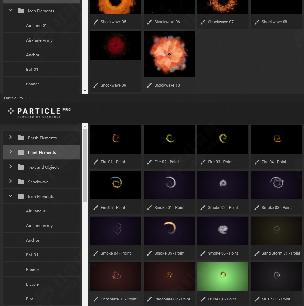Click the brush icon next to Music 01 - Point

coord(257,299)
